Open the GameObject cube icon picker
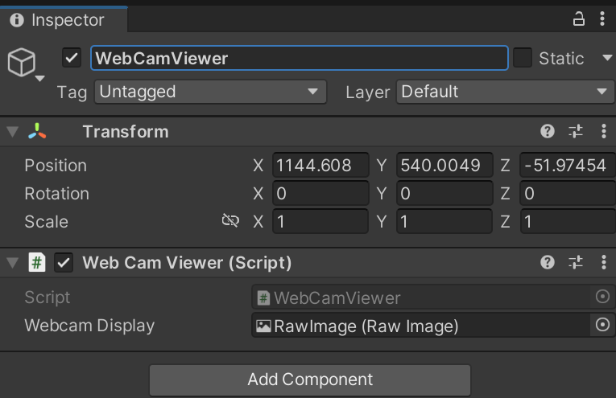The image size is (616, 398). click(x=21, y=62)
